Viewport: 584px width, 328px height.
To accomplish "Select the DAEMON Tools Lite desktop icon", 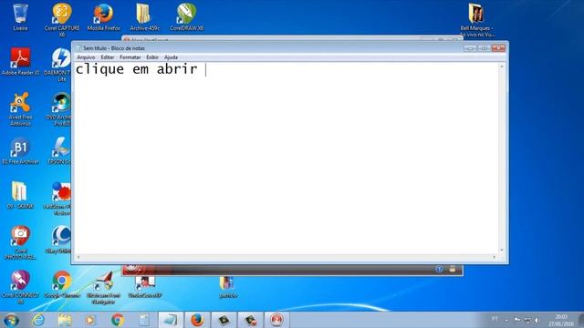I will click(x=58, y=65).
